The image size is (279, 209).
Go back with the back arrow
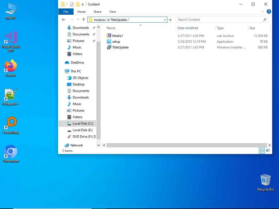point(63,20)
